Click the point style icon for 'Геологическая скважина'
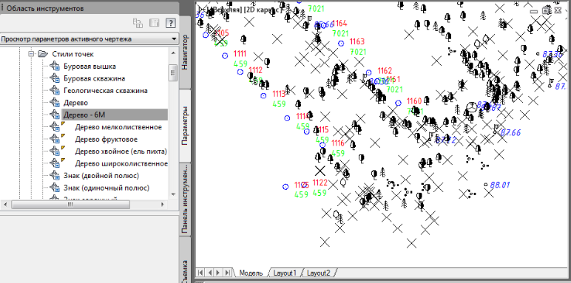Screen dimensions: 571x283 55,91
